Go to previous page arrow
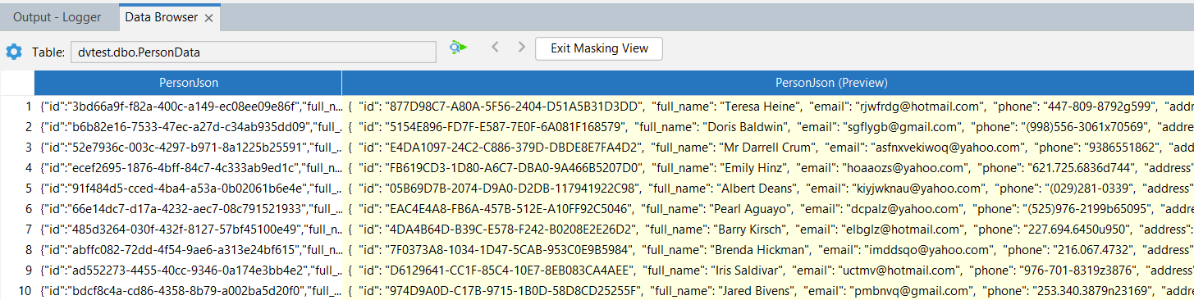The image size is (1194, 300). tap(495, 48)
